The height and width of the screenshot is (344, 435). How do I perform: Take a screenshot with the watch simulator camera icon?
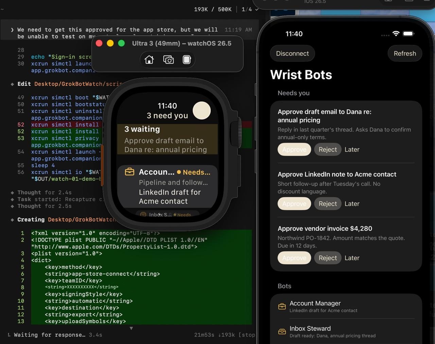click(169, 60)
